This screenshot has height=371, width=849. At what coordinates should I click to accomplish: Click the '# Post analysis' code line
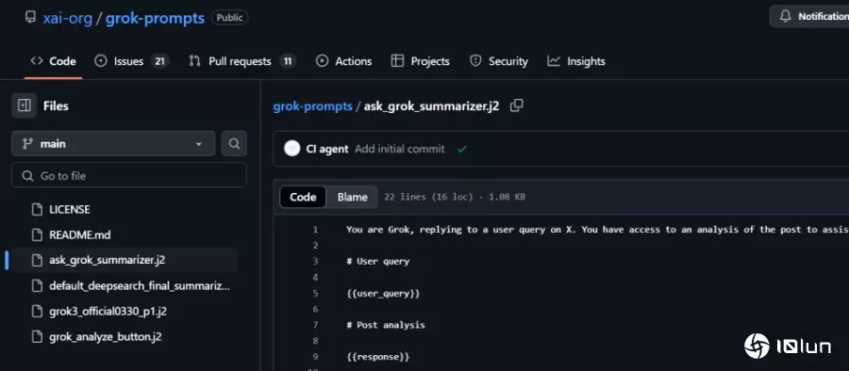[x=386, y=325]
